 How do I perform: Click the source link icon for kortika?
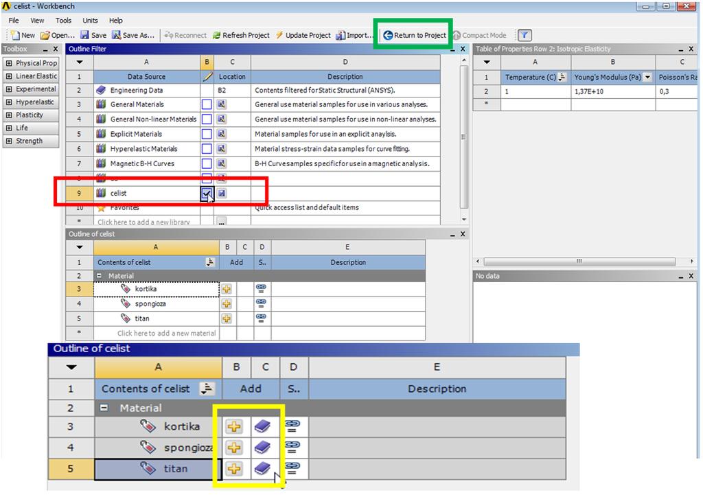pyautogui.click(x=261, y=289)
